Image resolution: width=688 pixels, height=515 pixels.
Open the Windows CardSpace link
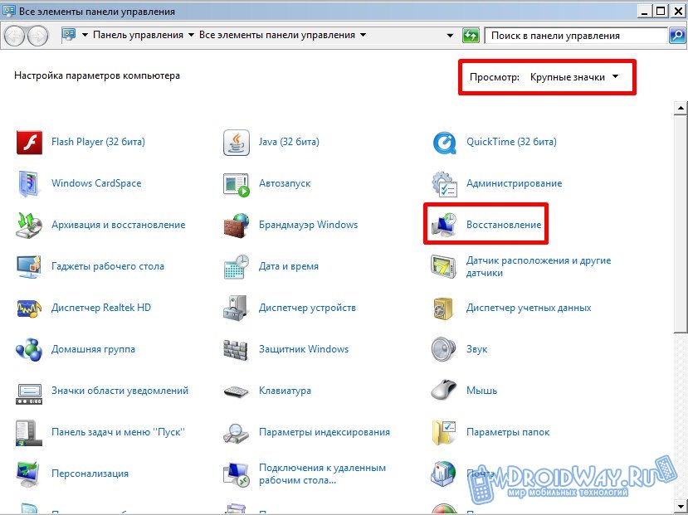[x=96, y=183]
